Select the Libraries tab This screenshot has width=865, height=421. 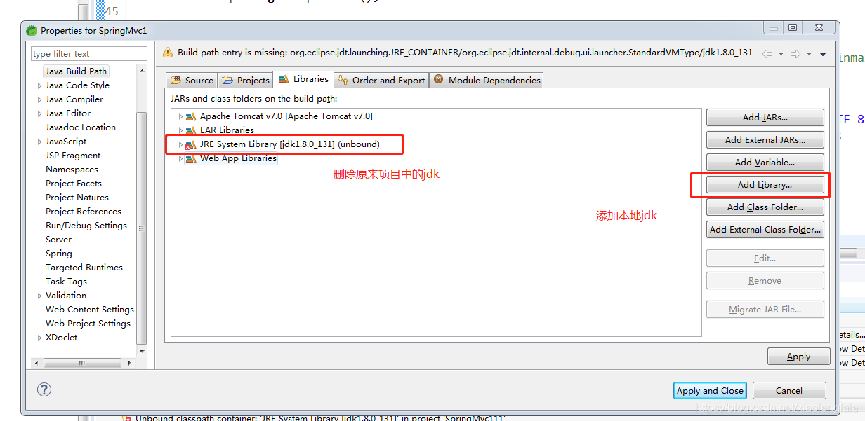click(303, 79)
